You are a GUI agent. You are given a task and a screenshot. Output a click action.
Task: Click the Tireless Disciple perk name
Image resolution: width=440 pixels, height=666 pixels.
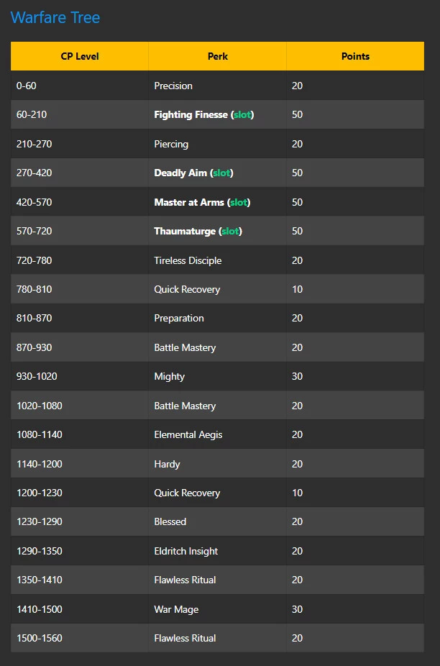(188, 261)
